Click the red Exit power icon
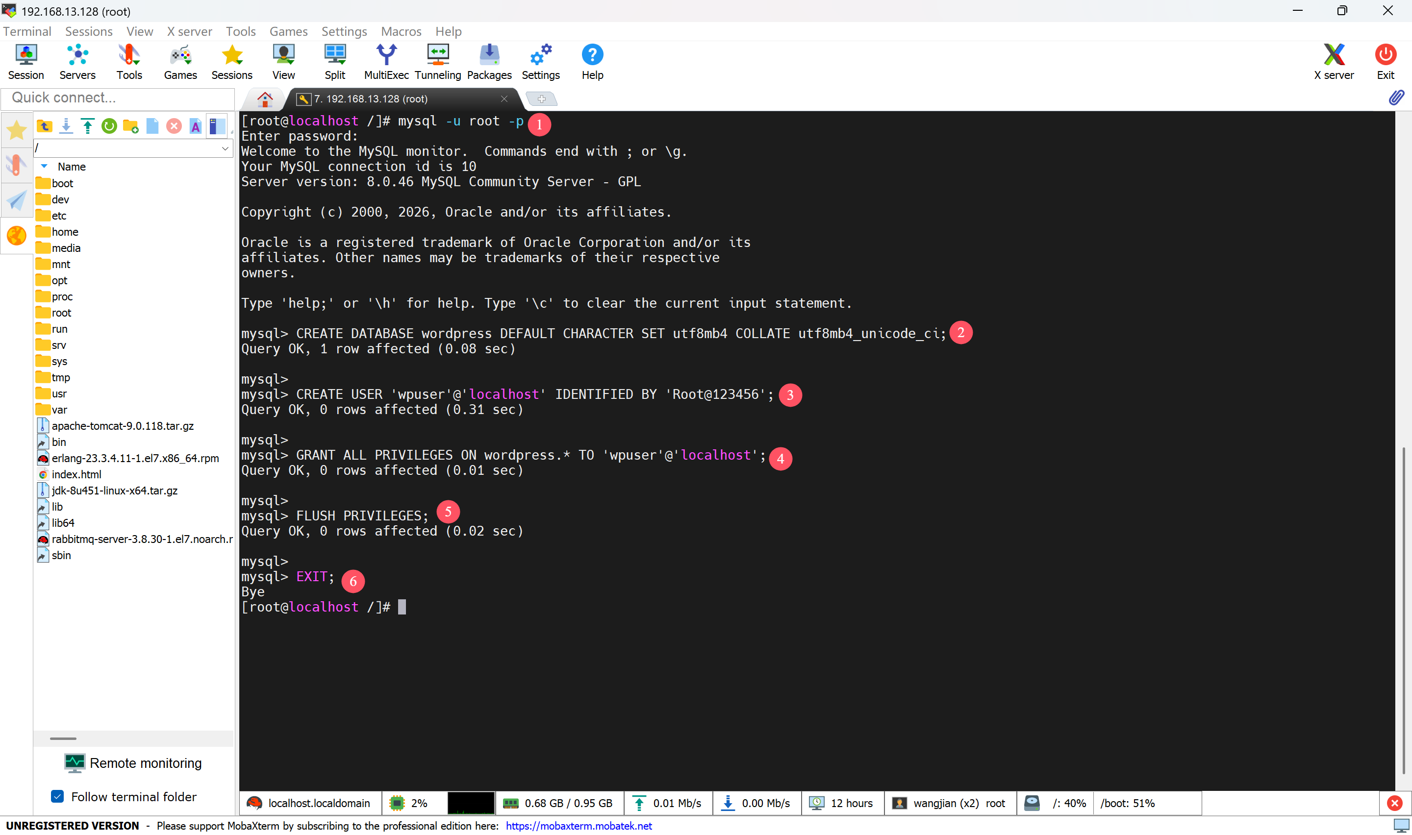Screen dimensions: 1412x835 (1385, 62)
